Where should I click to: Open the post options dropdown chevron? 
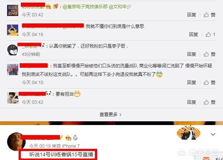point(213,134)
